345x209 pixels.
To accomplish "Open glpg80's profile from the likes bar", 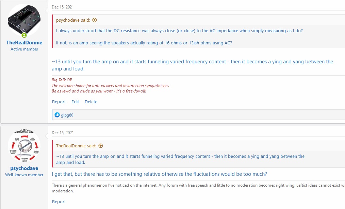I will [x=67, y=115].
